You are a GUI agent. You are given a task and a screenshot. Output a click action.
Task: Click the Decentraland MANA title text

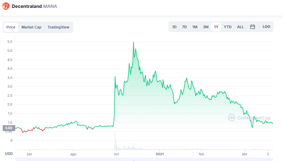coord(34,6)
